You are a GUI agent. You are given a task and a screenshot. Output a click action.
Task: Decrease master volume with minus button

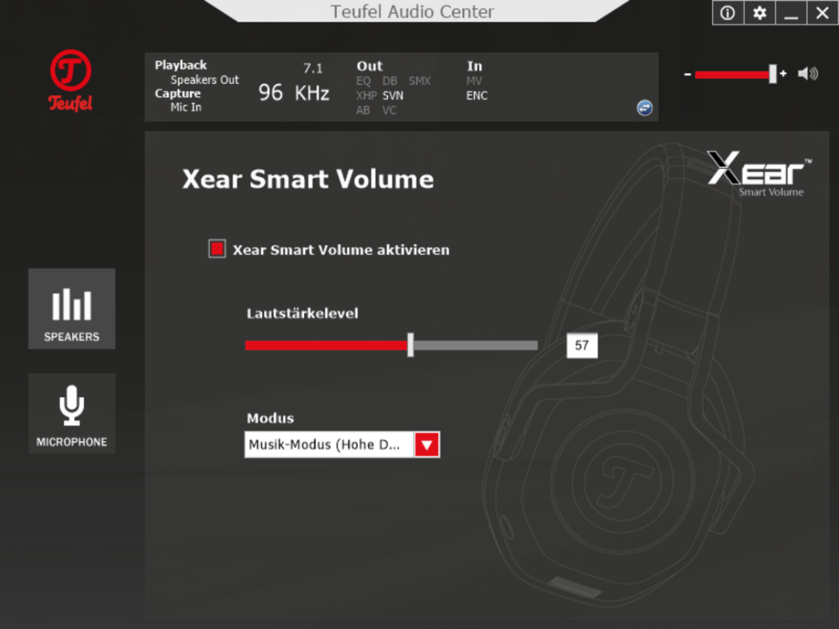[688, 74]
